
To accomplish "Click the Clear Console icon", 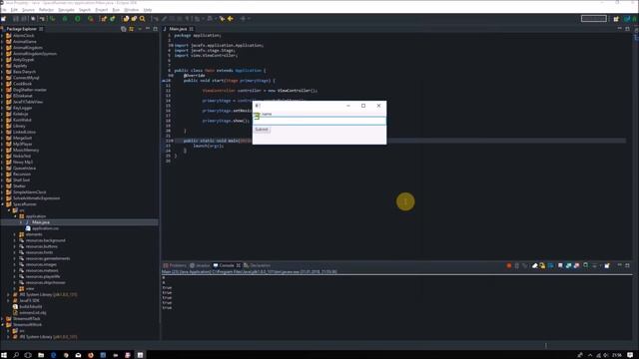I will click(535, 266).
